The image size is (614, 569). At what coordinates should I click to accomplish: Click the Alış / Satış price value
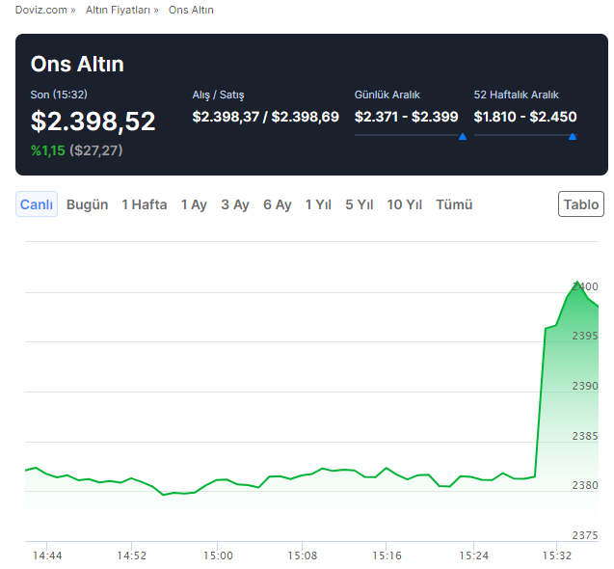point(265,117)
